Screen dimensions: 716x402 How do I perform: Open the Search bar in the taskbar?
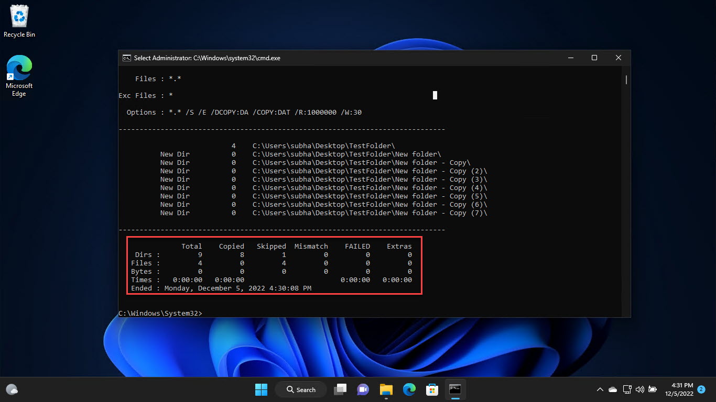(x=300, y=389)
